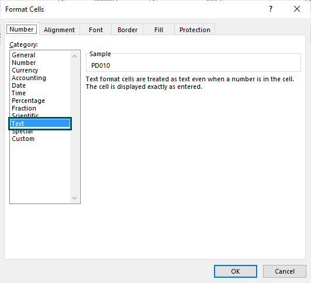311x283 pixels.
Task: Switch to the Border tab
Action: (127, 30)
